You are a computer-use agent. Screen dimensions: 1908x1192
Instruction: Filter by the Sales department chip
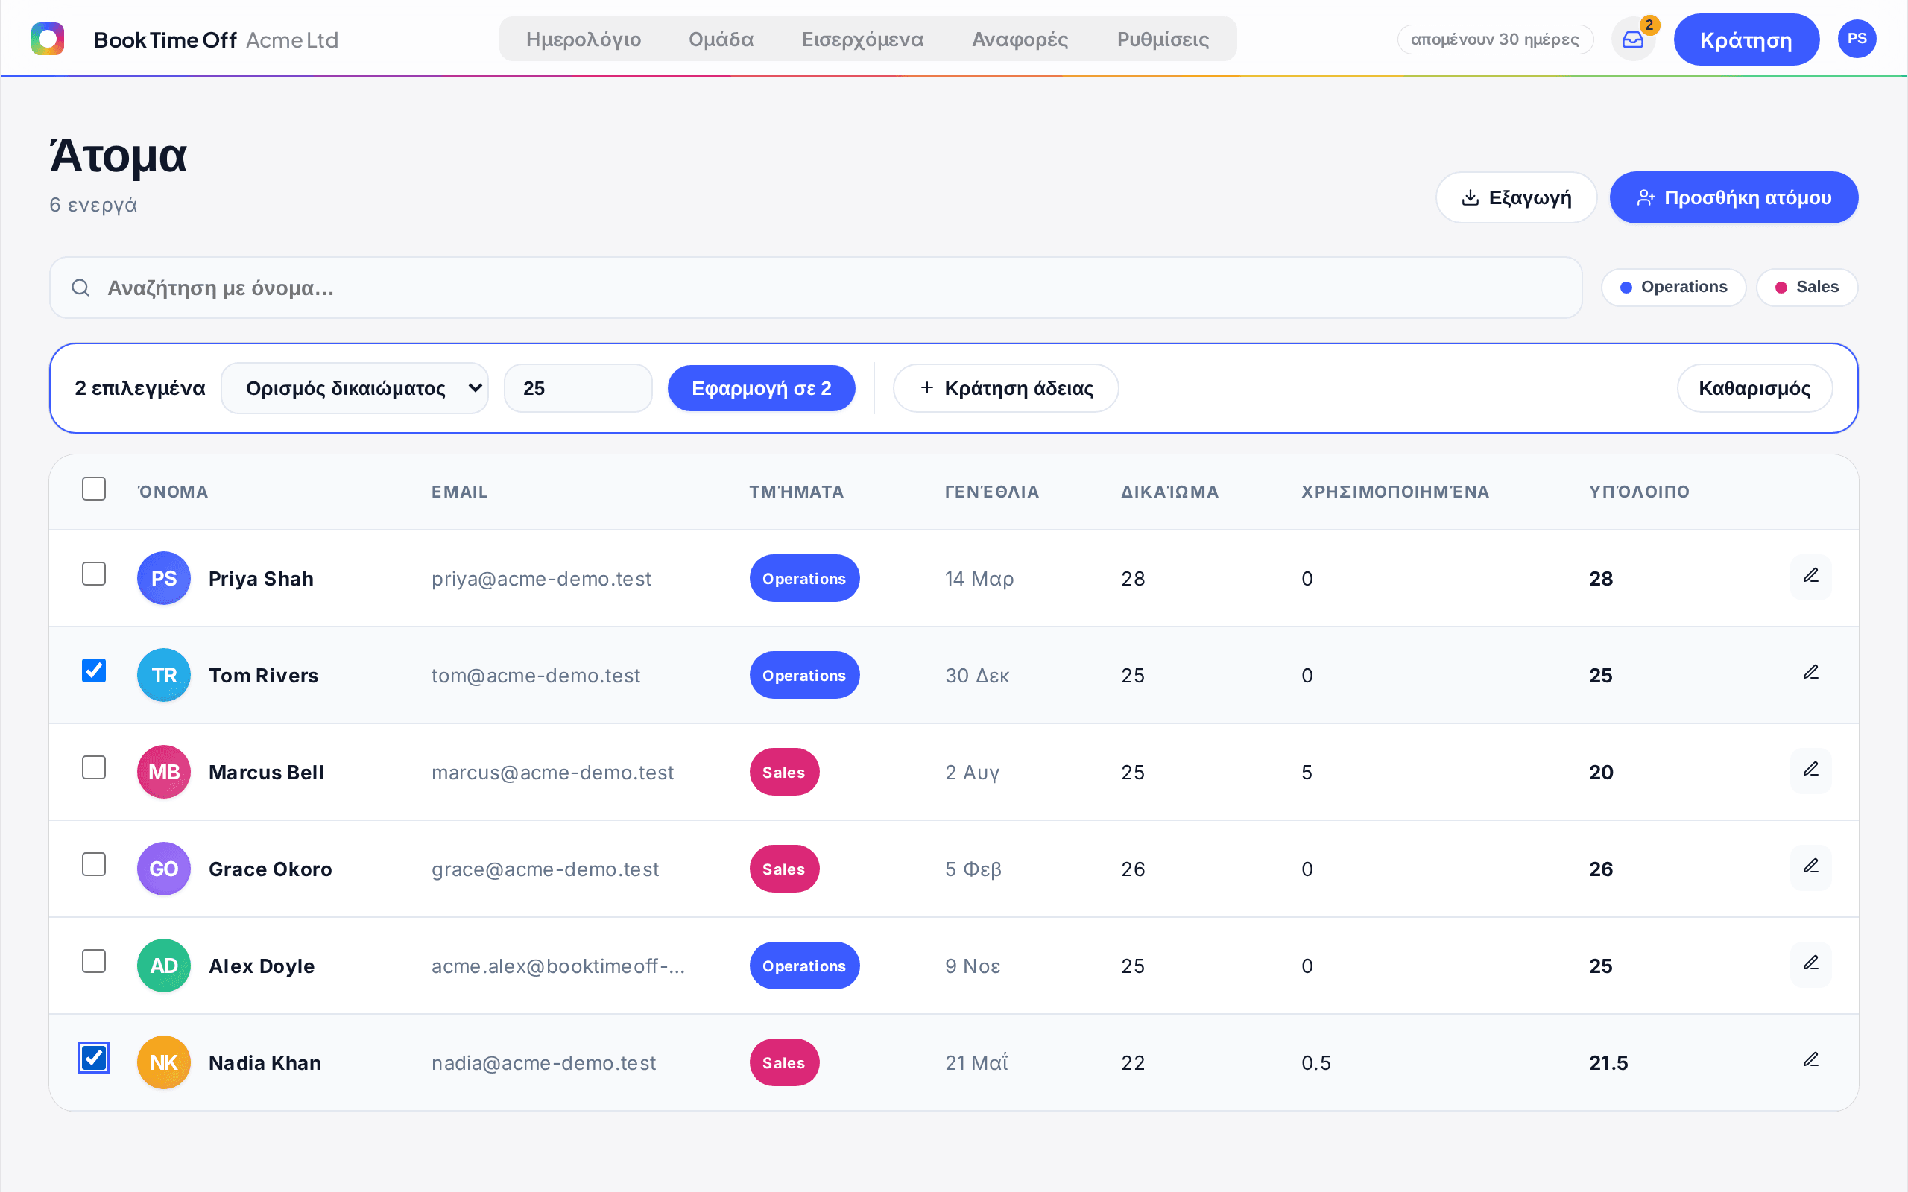tap(1807, 287)
